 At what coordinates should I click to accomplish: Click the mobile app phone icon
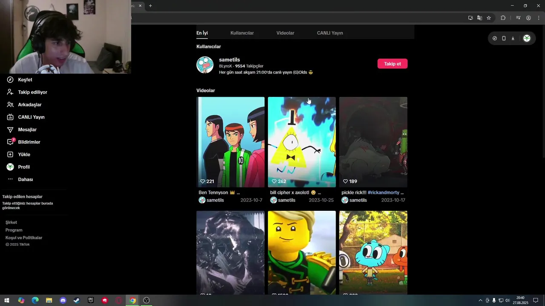click(504, 38)
